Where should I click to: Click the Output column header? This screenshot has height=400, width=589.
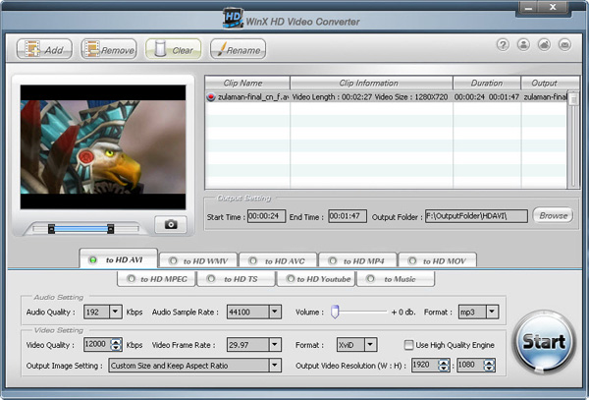pos(550,84)
